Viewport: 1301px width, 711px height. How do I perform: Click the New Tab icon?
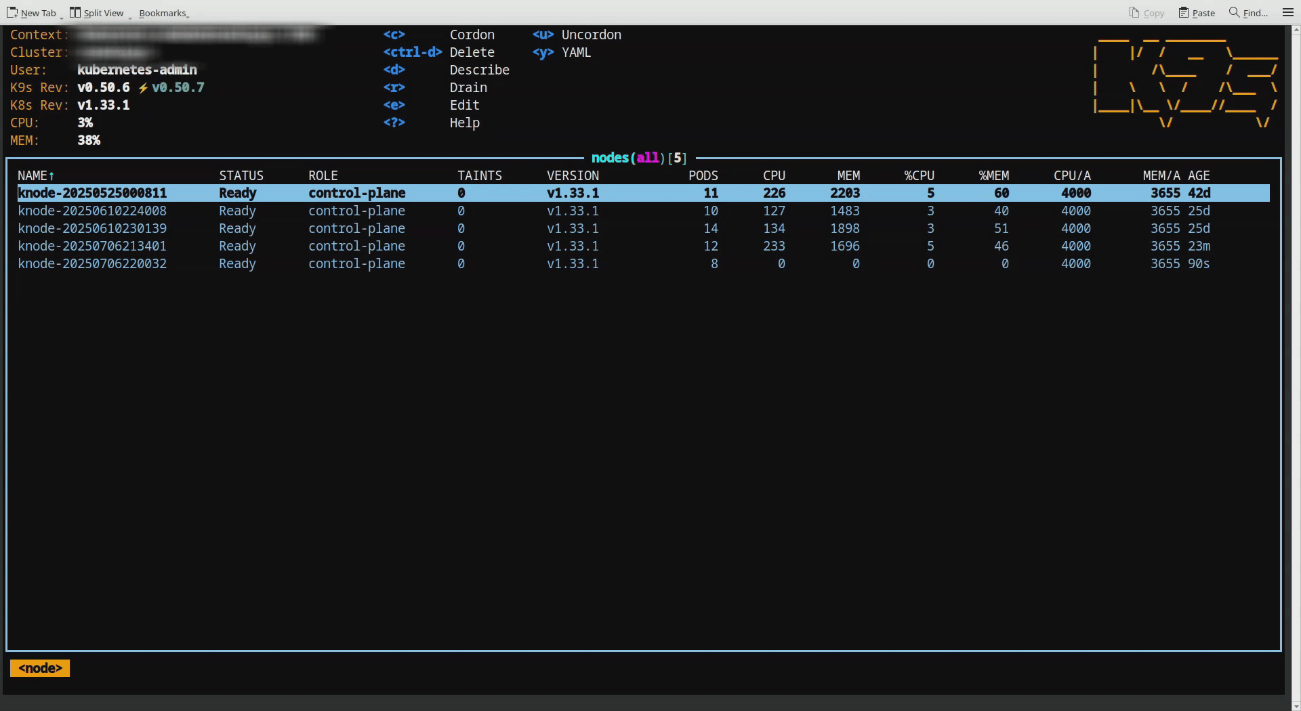[x=12, y=13]
